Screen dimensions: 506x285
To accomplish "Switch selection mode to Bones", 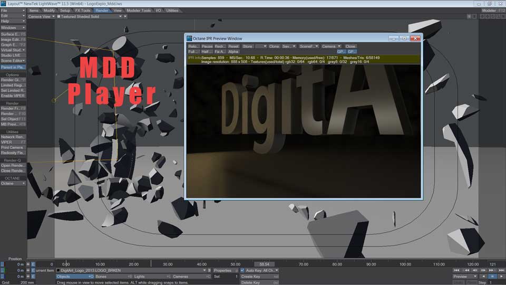I will 114,277.
